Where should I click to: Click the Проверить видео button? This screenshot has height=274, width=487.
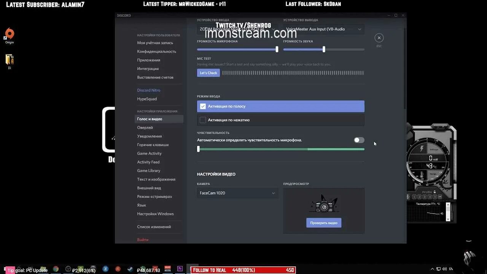click(324, 223)
